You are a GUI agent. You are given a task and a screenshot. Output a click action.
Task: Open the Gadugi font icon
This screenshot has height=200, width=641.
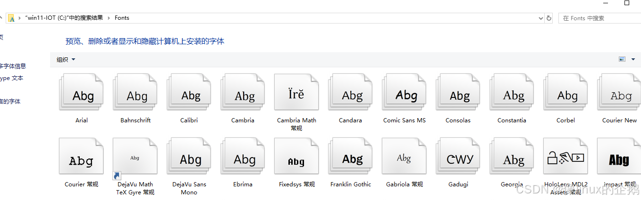point(458,156)
